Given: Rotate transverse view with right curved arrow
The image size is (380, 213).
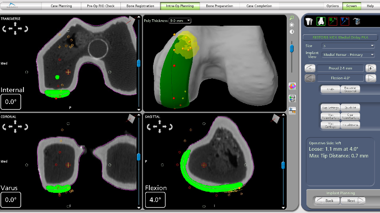Looking at the screenshot, I should tap(26, 29).
